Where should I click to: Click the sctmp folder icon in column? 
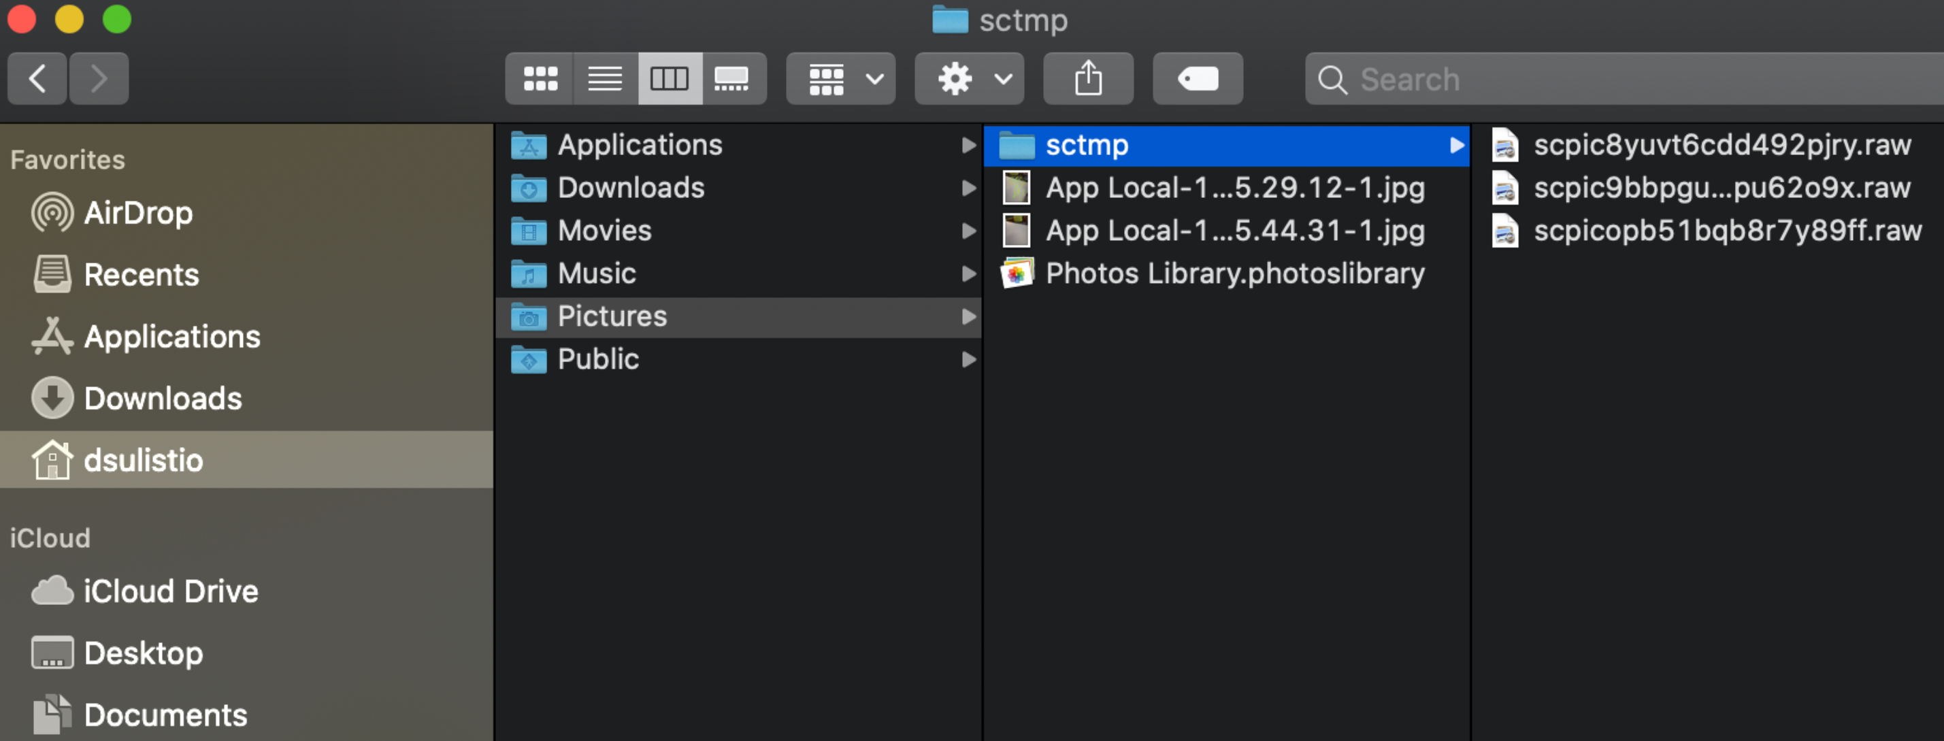[x=1017, y=145]
